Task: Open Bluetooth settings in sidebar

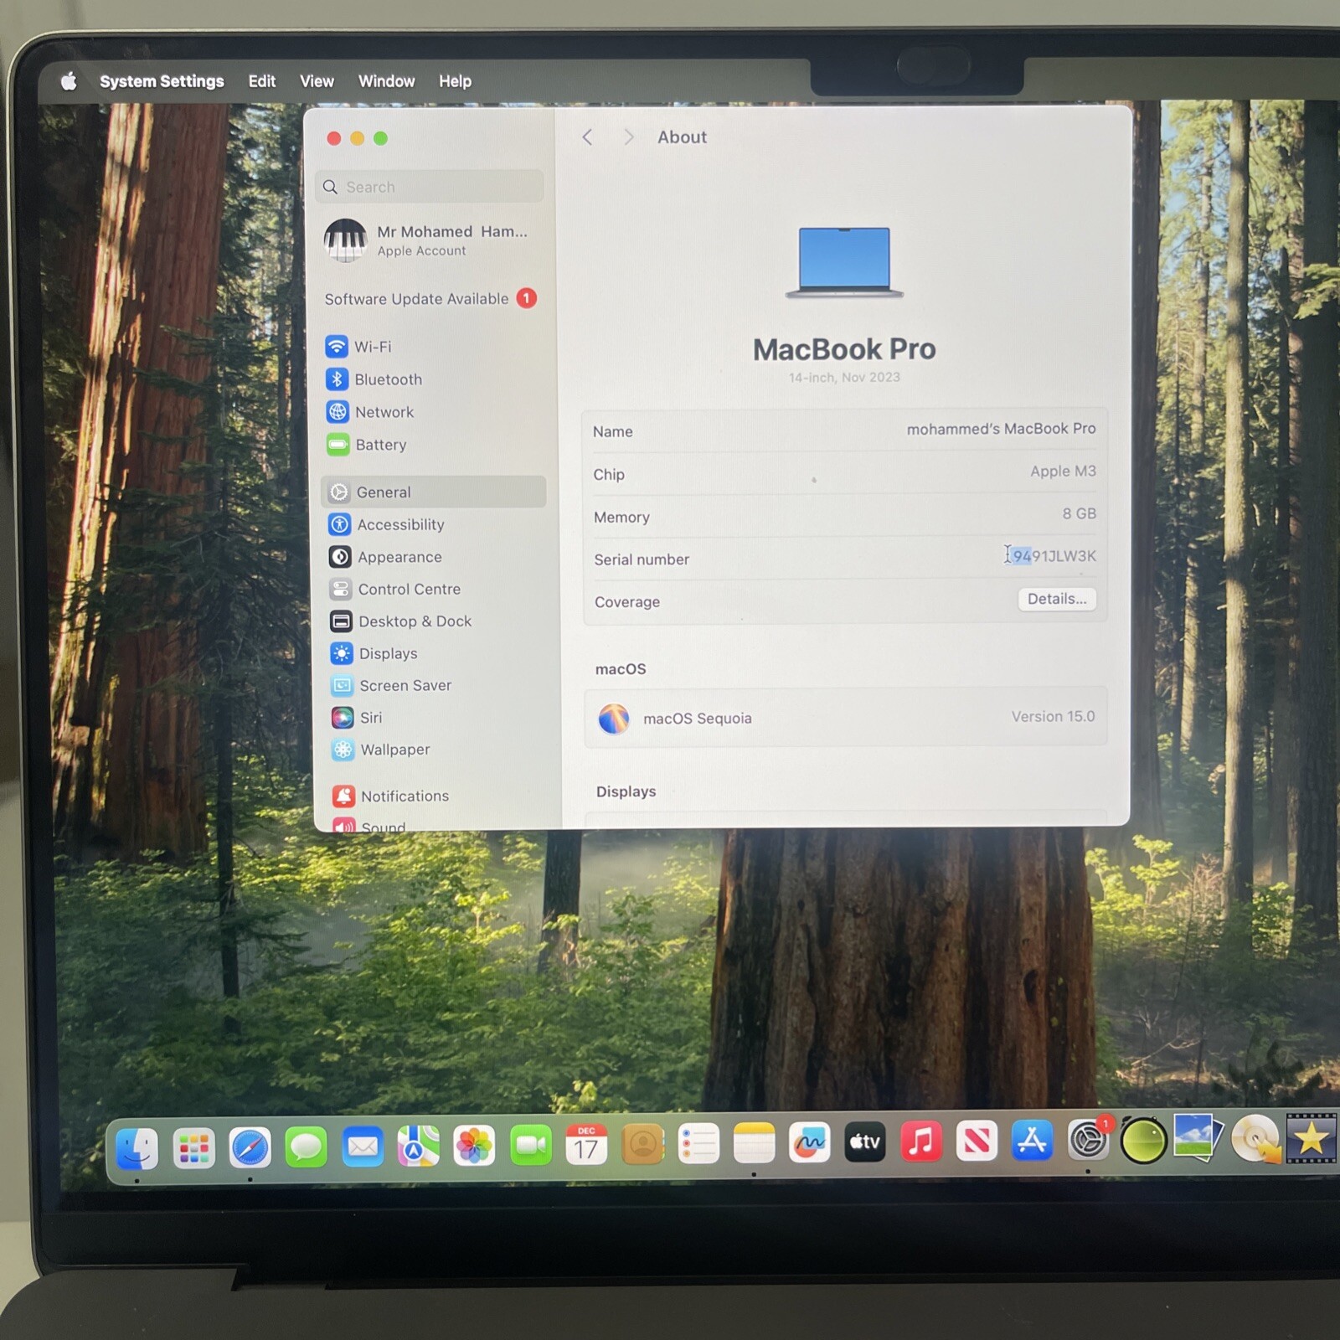Action: pos(374,379)
